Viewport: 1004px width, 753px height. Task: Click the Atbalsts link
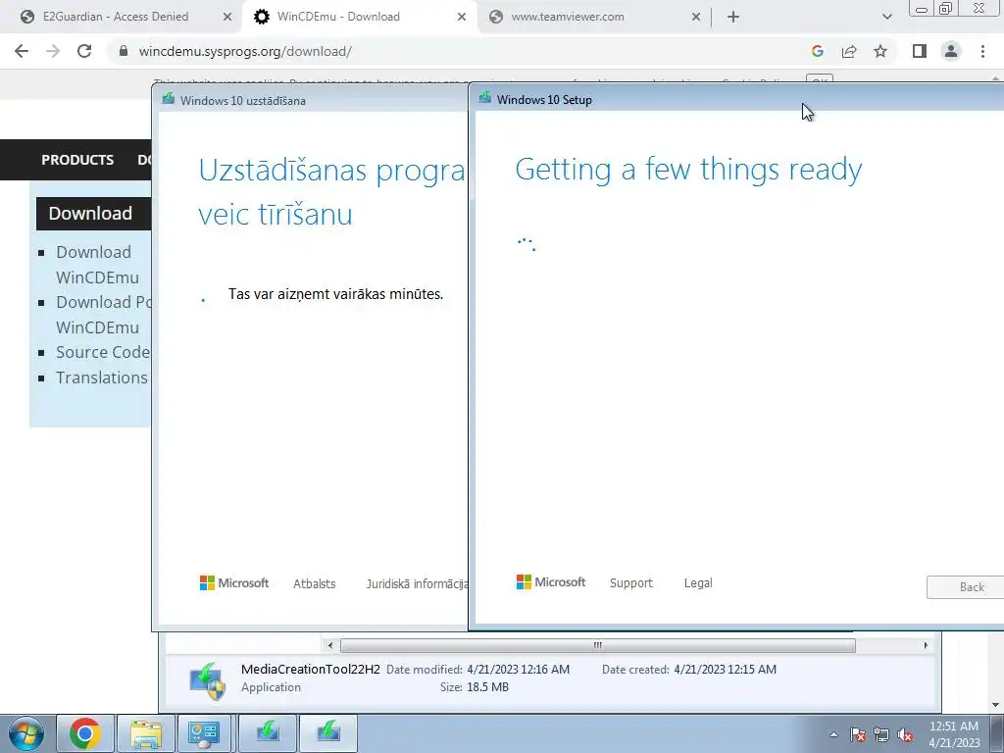[x=315, y=583]
